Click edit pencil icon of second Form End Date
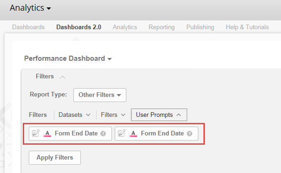The height and width of the screenshot is (173, 281). click(122, 133)
